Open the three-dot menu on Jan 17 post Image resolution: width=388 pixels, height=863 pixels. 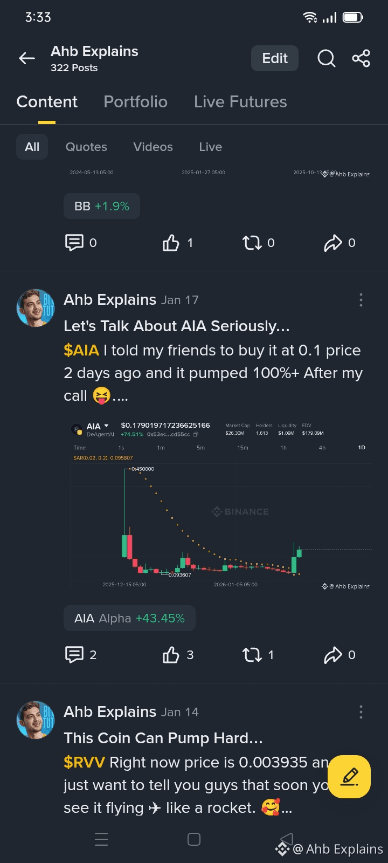(x=361, y=300)
